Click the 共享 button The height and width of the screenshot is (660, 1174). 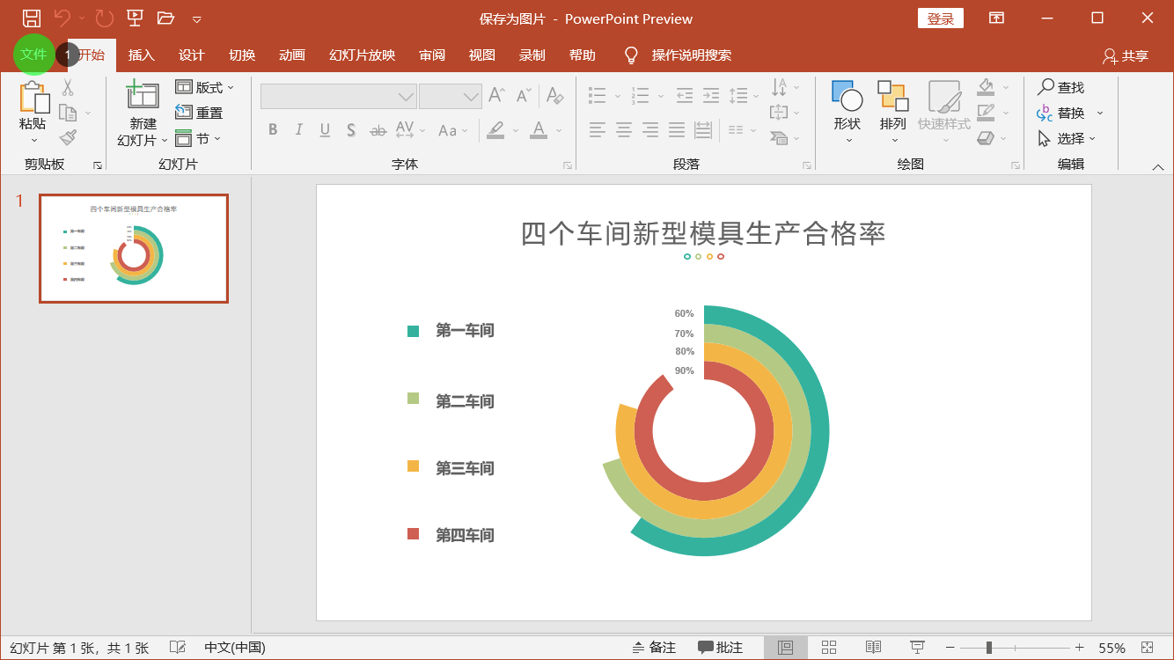click(x=1126, y=55)
